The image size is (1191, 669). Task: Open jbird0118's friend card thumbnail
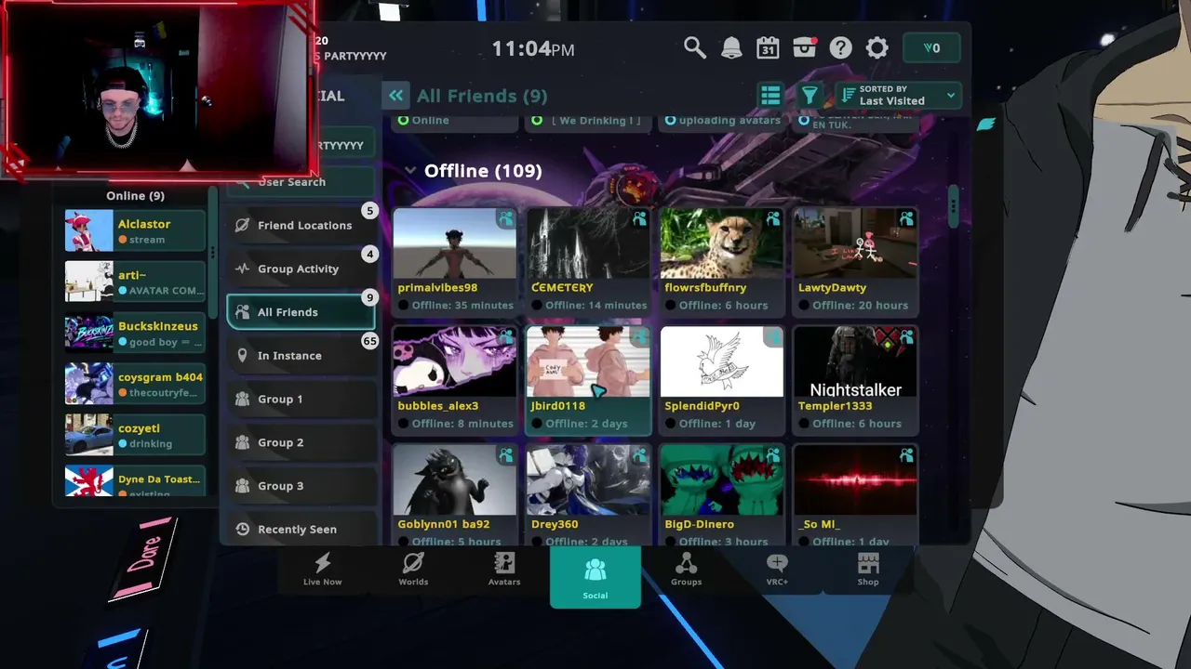tap(588, 361)
